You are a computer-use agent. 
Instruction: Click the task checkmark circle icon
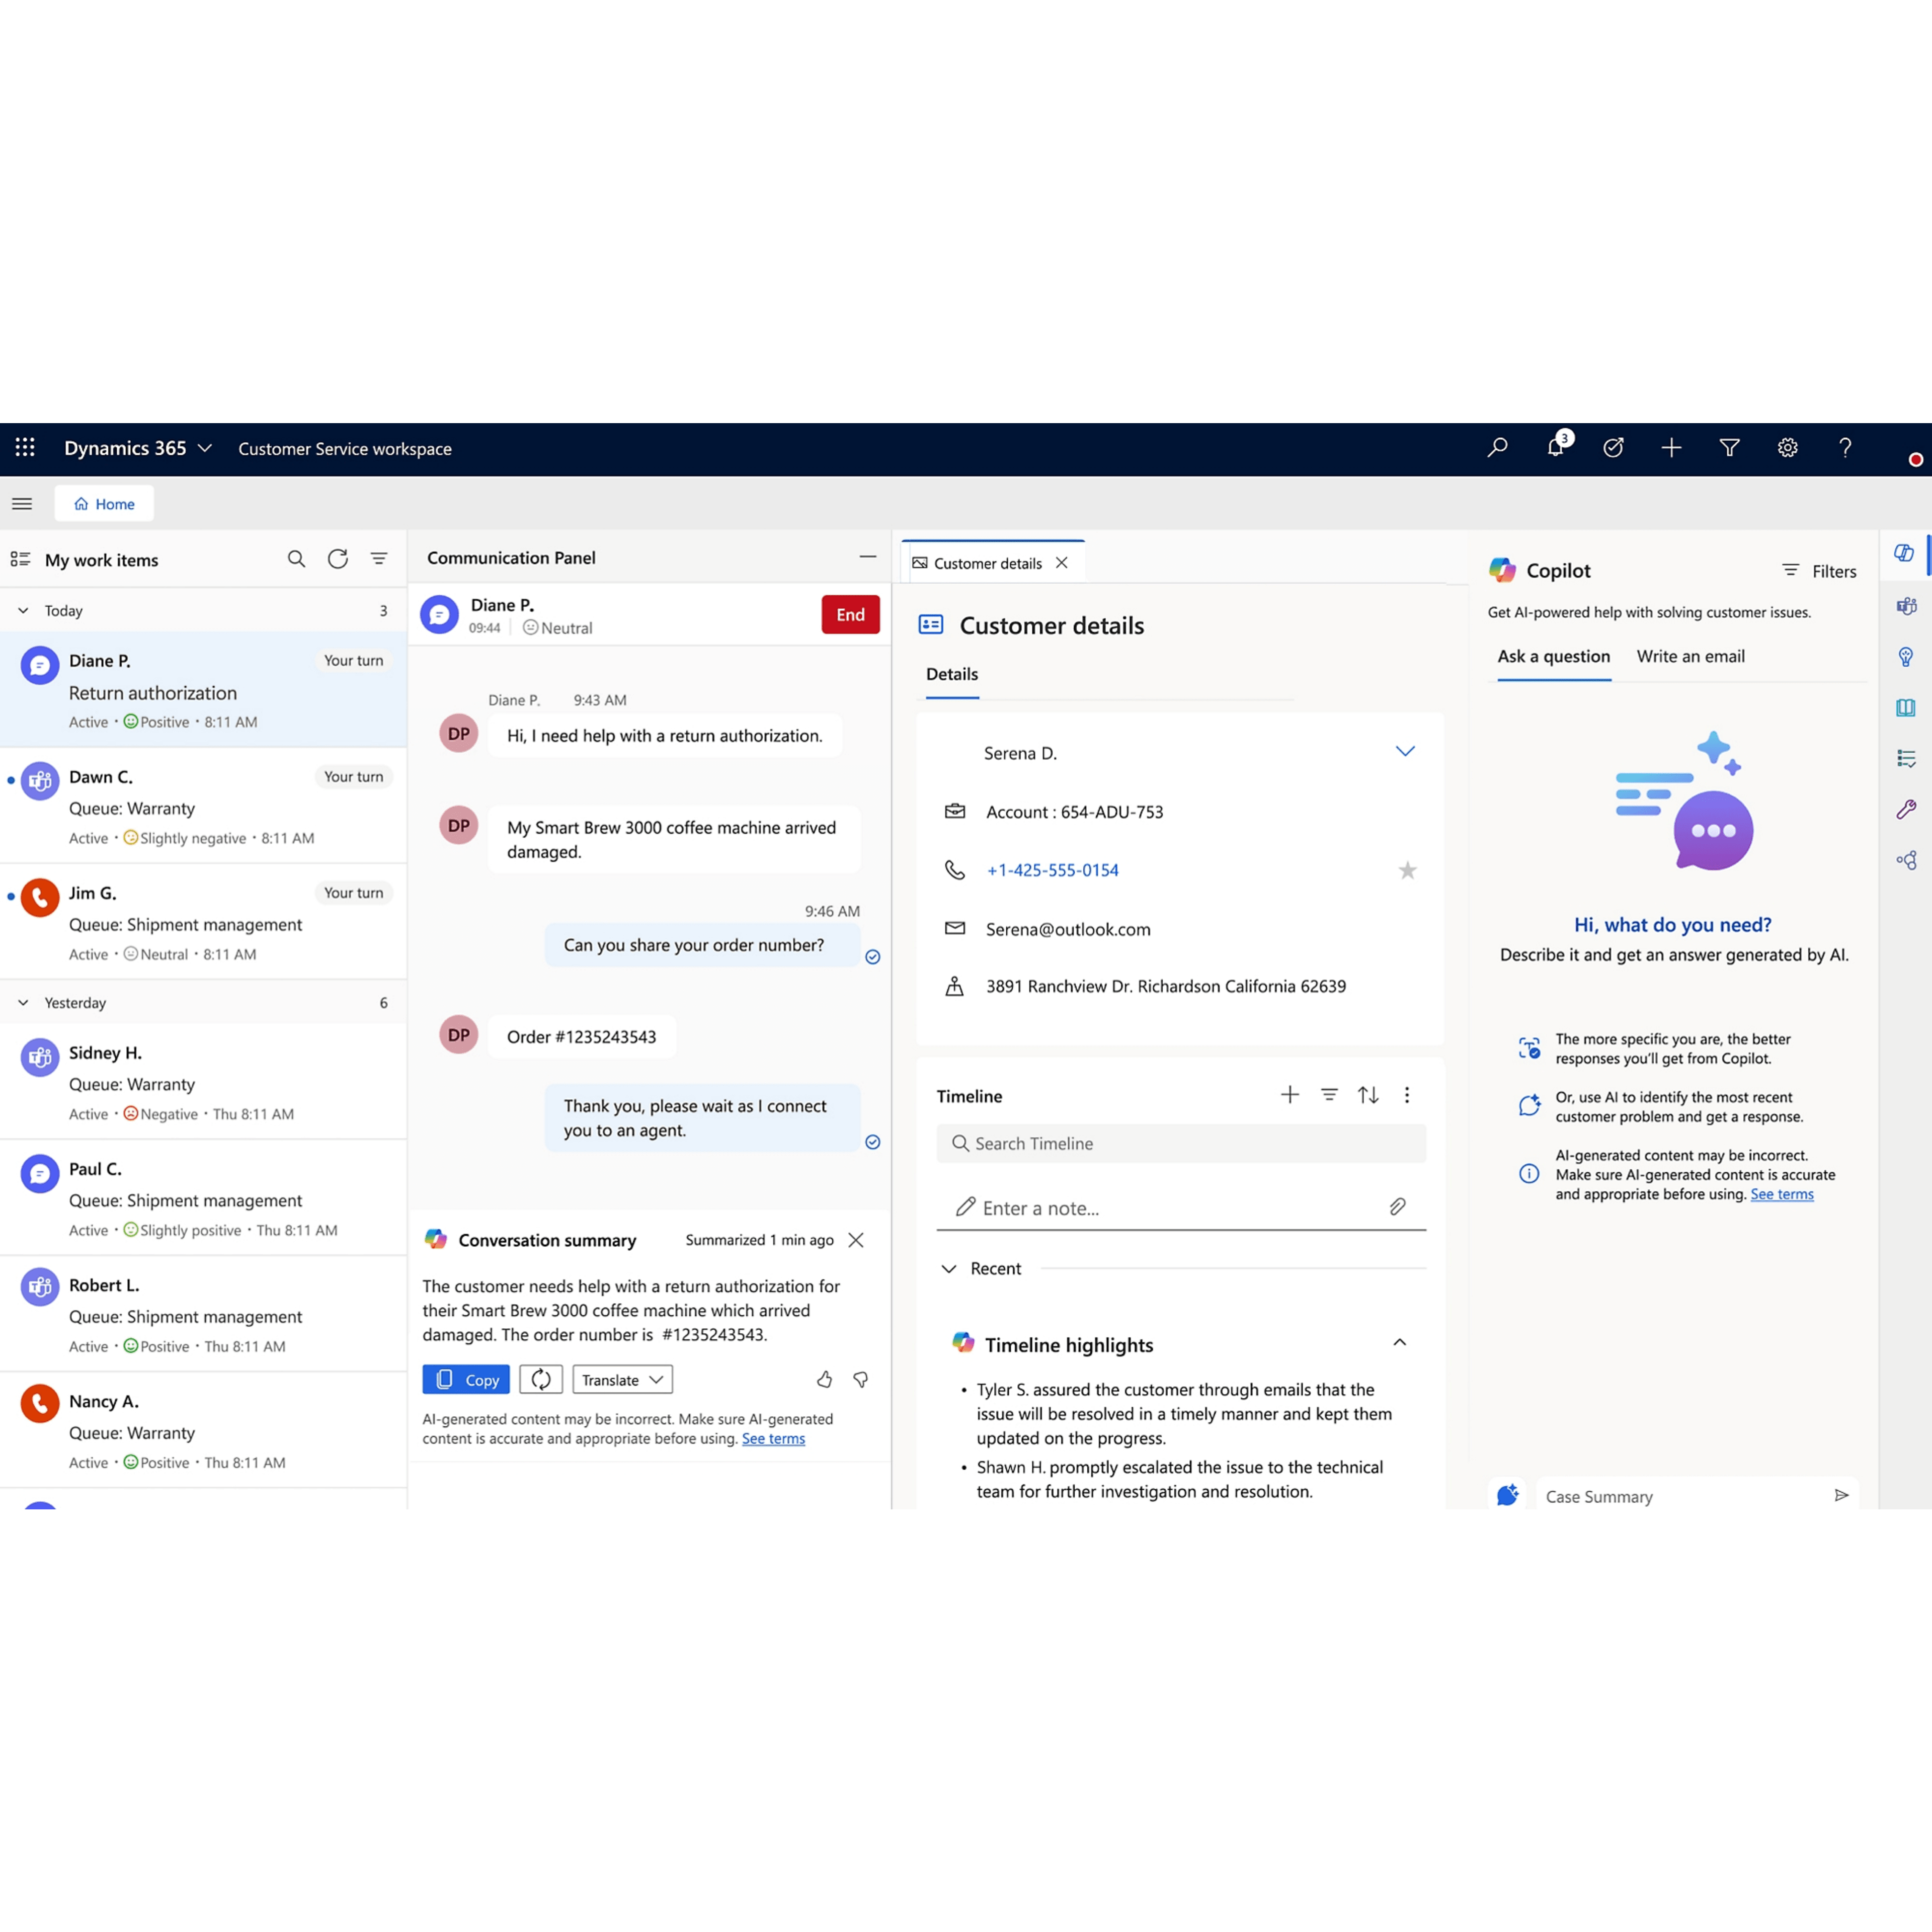click(x=1613, y=448)
